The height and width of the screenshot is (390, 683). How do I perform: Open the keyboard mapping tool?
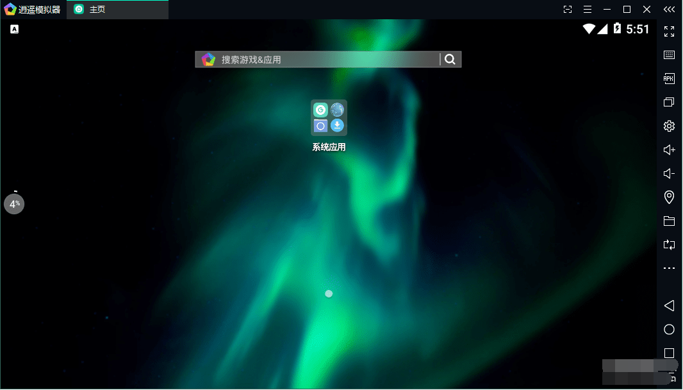tap(669, 55)
